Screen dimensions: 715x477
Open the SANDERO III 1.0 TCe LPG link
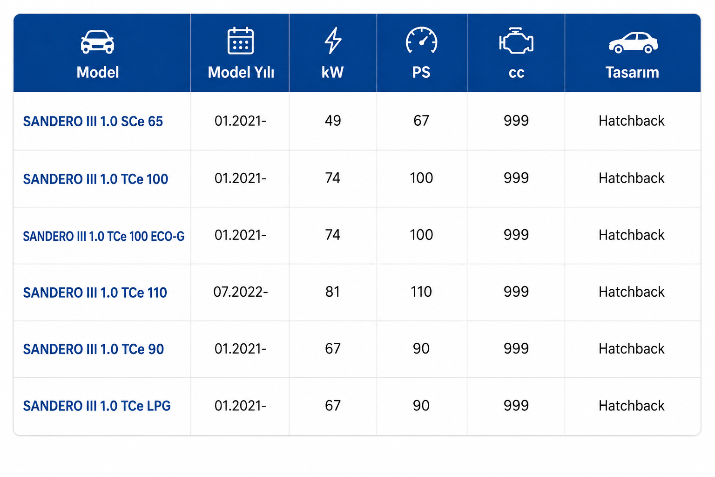[97, 406]
